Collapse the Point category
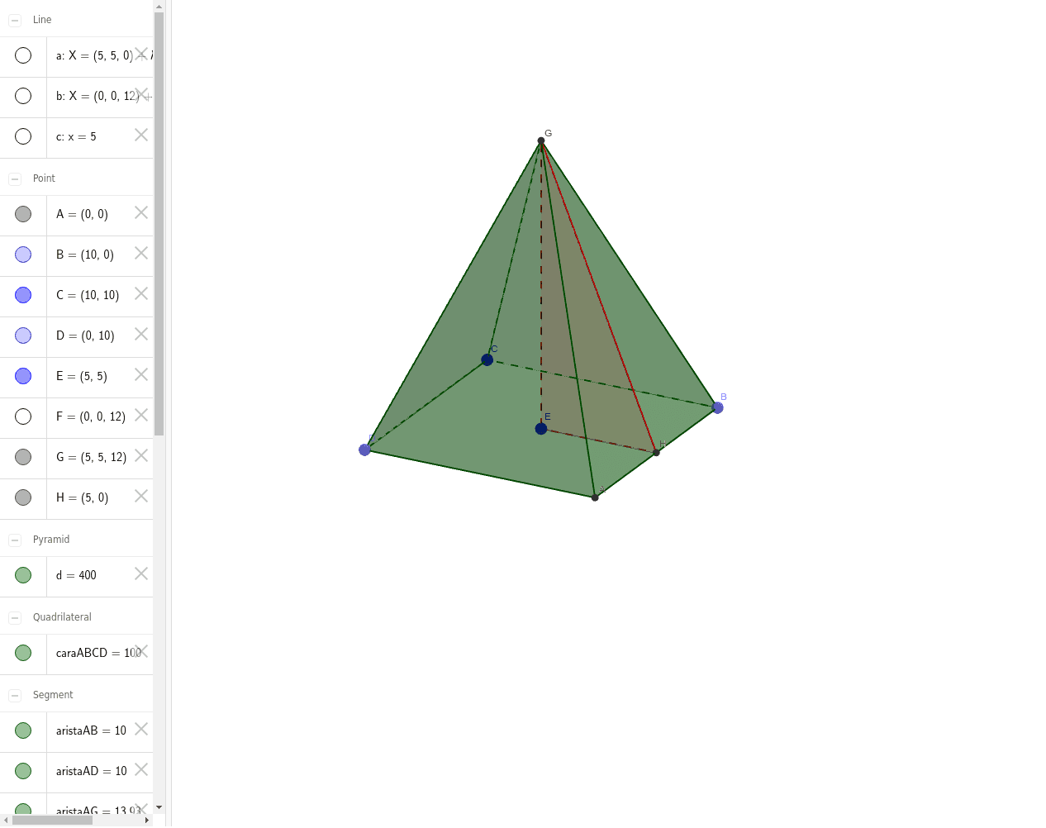Viewport: 1046px width, 828px height. pyautogui.click(x=15, y=178)
